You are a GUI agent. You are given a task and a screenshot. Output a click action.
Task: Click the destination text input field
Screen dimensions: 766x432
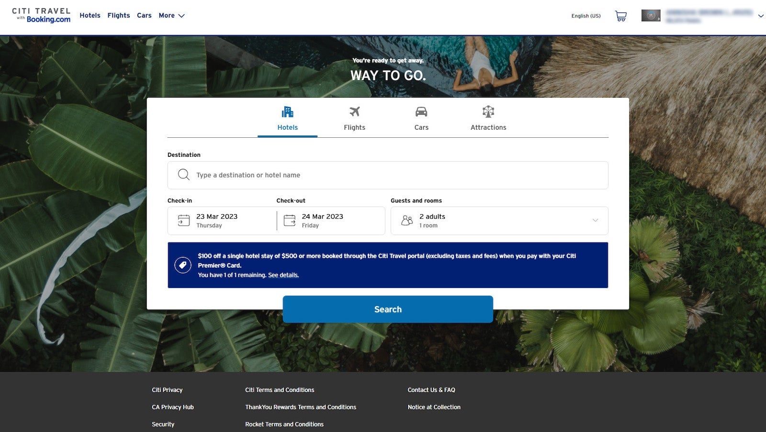[335, 175]
